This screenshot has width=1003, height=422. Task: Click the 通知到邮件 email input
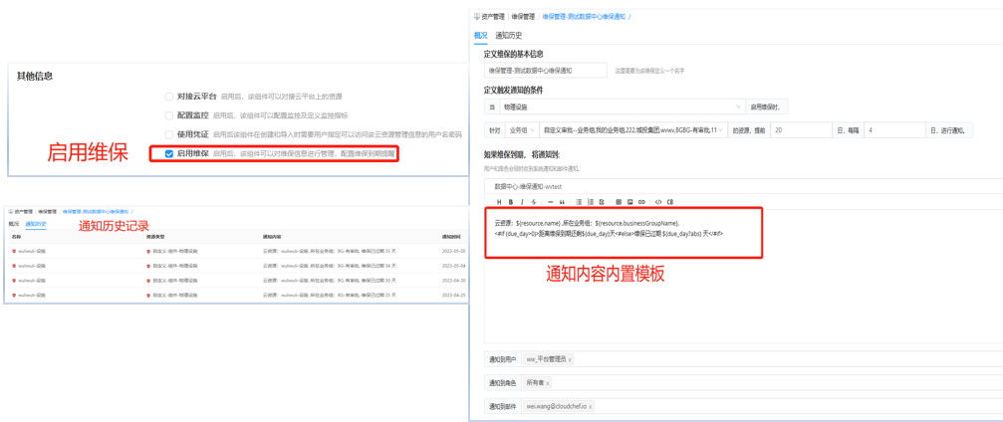click(x=763, y=406)
